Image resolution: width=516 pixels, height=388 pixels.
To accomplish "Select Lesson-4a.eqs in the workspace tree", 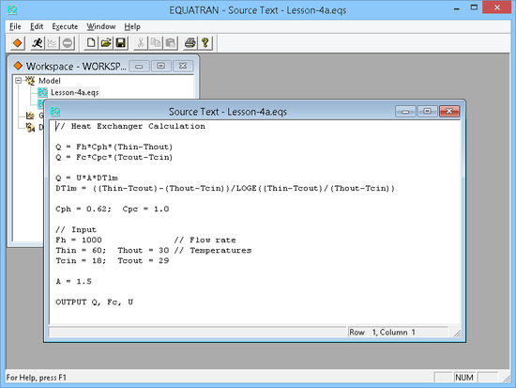I will click(x=74, y=92).
